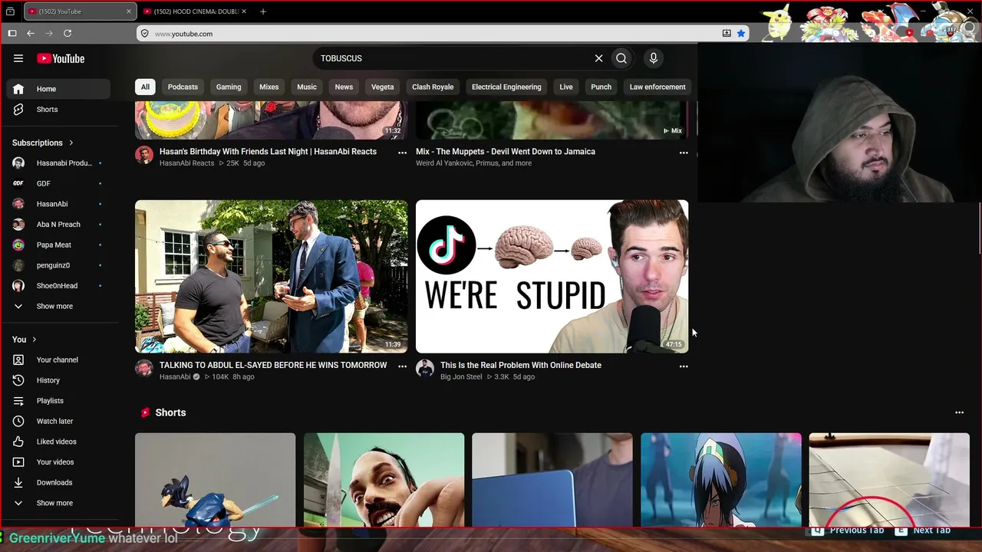This screenshot has height=552, width=982.
Task: Switch to the HOOD CINEMA browser tab
Action: point(196,11)
